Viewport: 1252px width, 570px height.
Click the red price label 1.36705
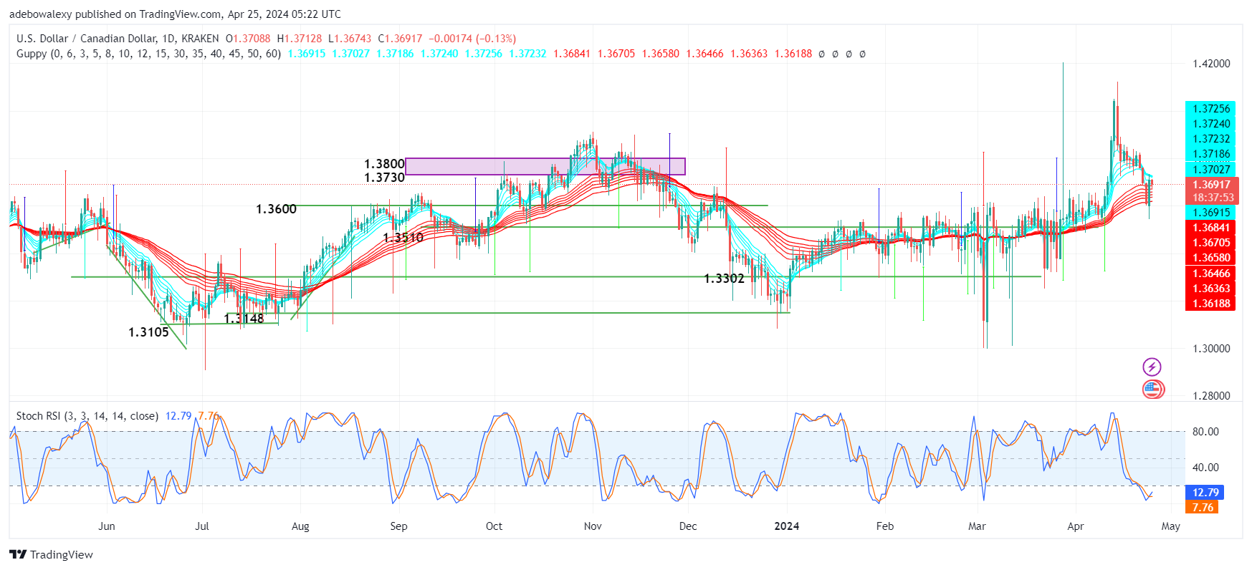click(1210, 243)
